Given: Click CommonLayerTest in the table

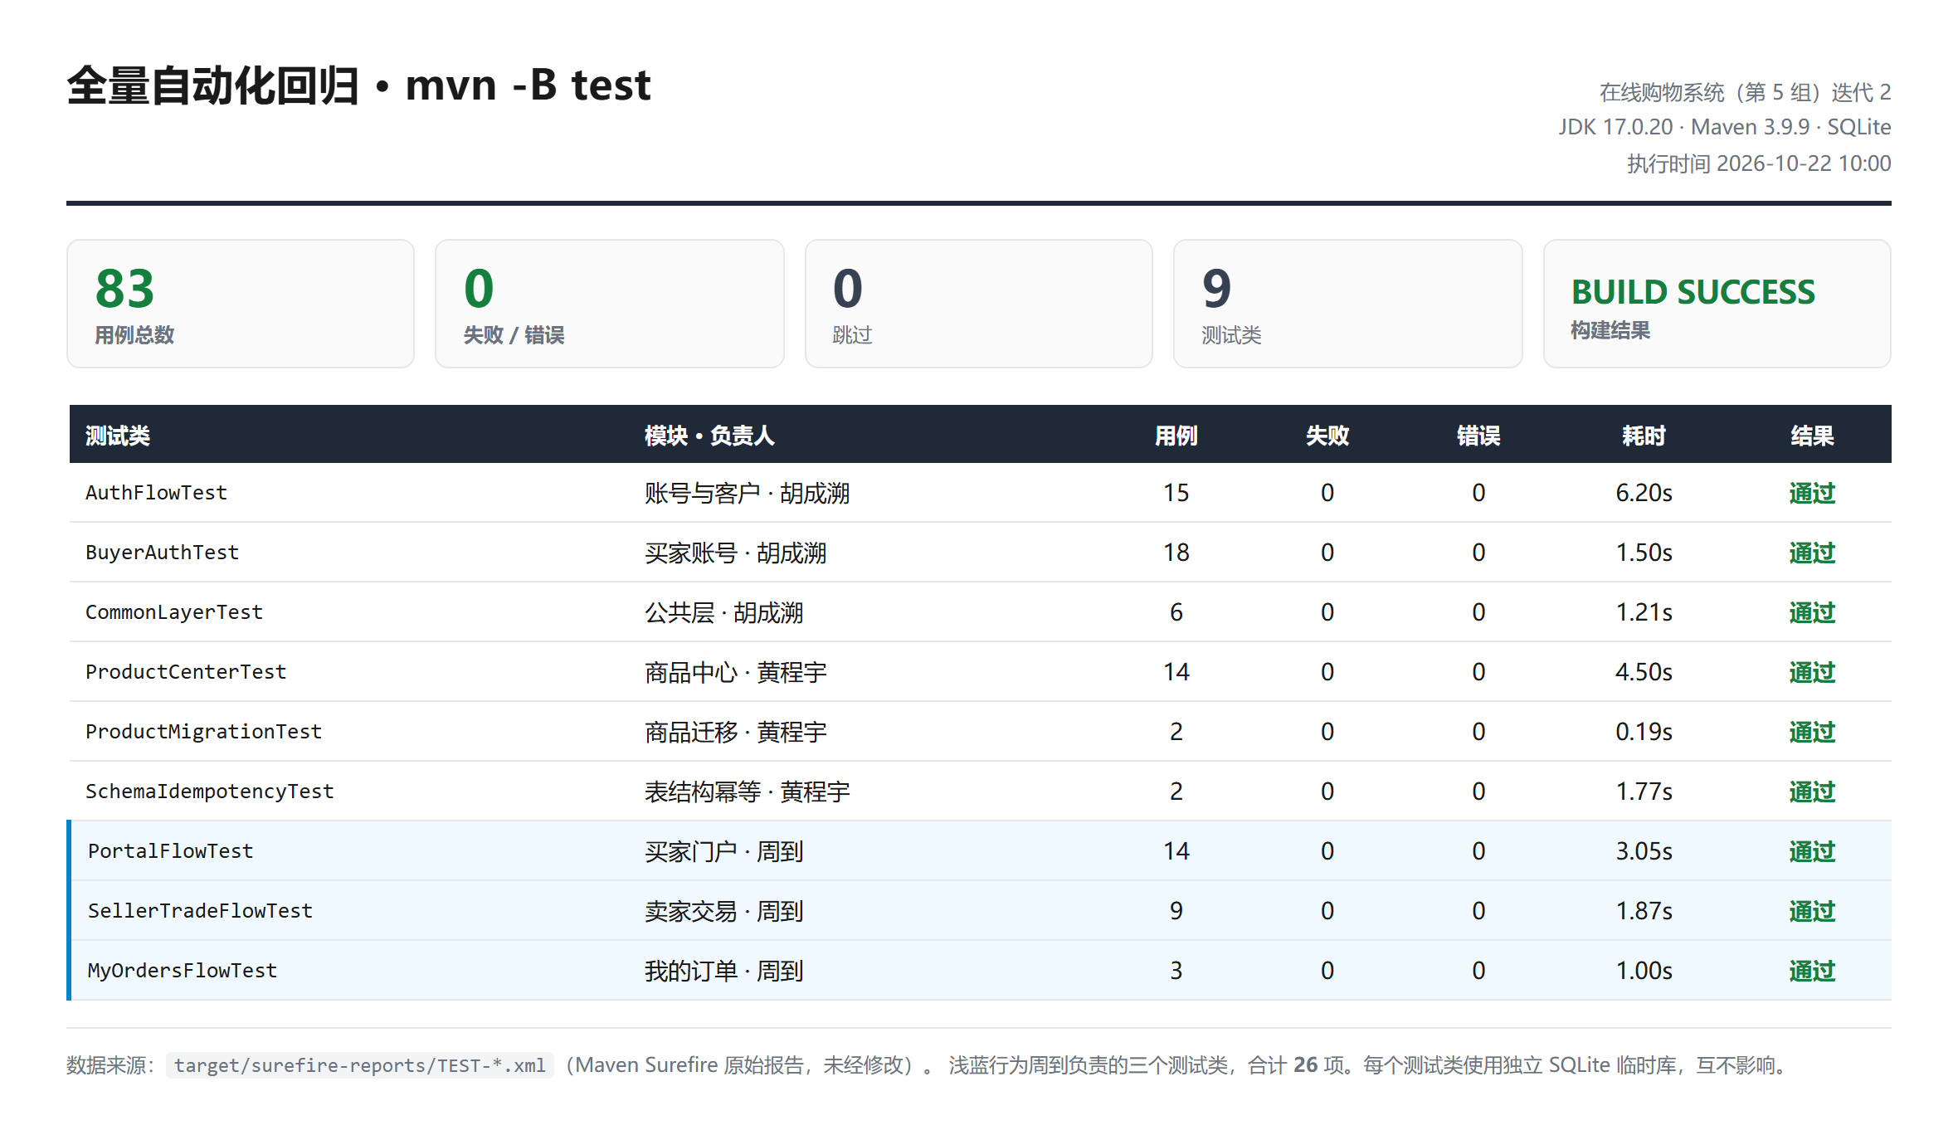Looking at the screenshot, I should pos(174,612).
